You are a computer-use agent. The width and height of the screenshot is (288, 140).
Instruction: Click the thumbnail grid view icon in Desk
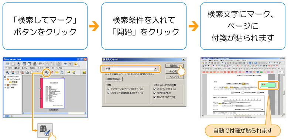[x=40, y=64]
